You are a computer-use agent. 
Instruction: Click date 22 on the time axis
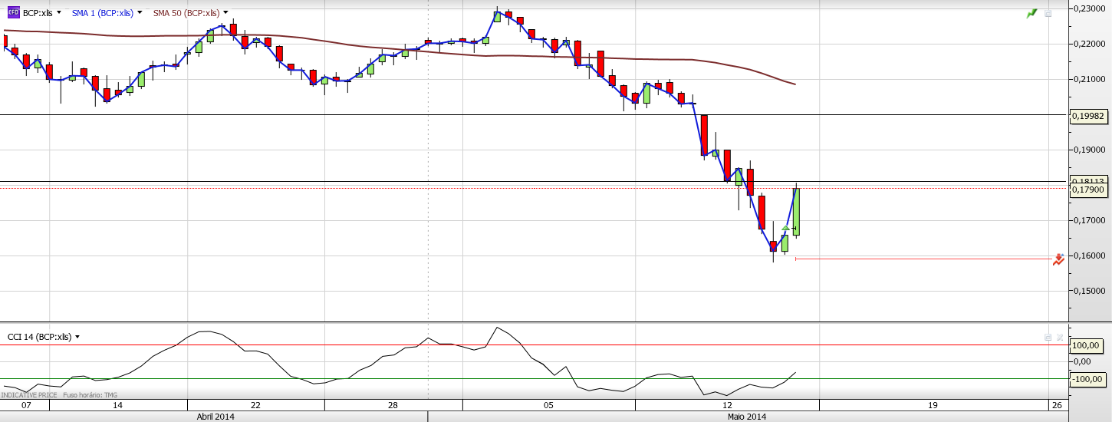click(x=255, y=405)
